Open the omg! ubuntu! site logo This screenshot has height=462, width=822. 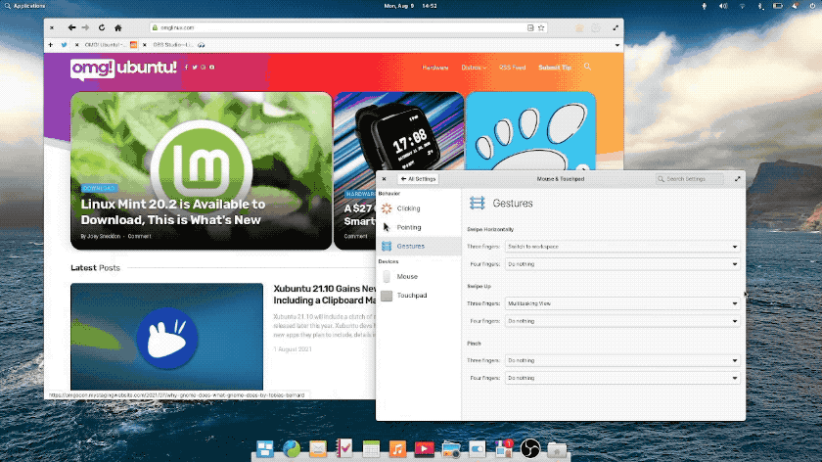(123, 69)
